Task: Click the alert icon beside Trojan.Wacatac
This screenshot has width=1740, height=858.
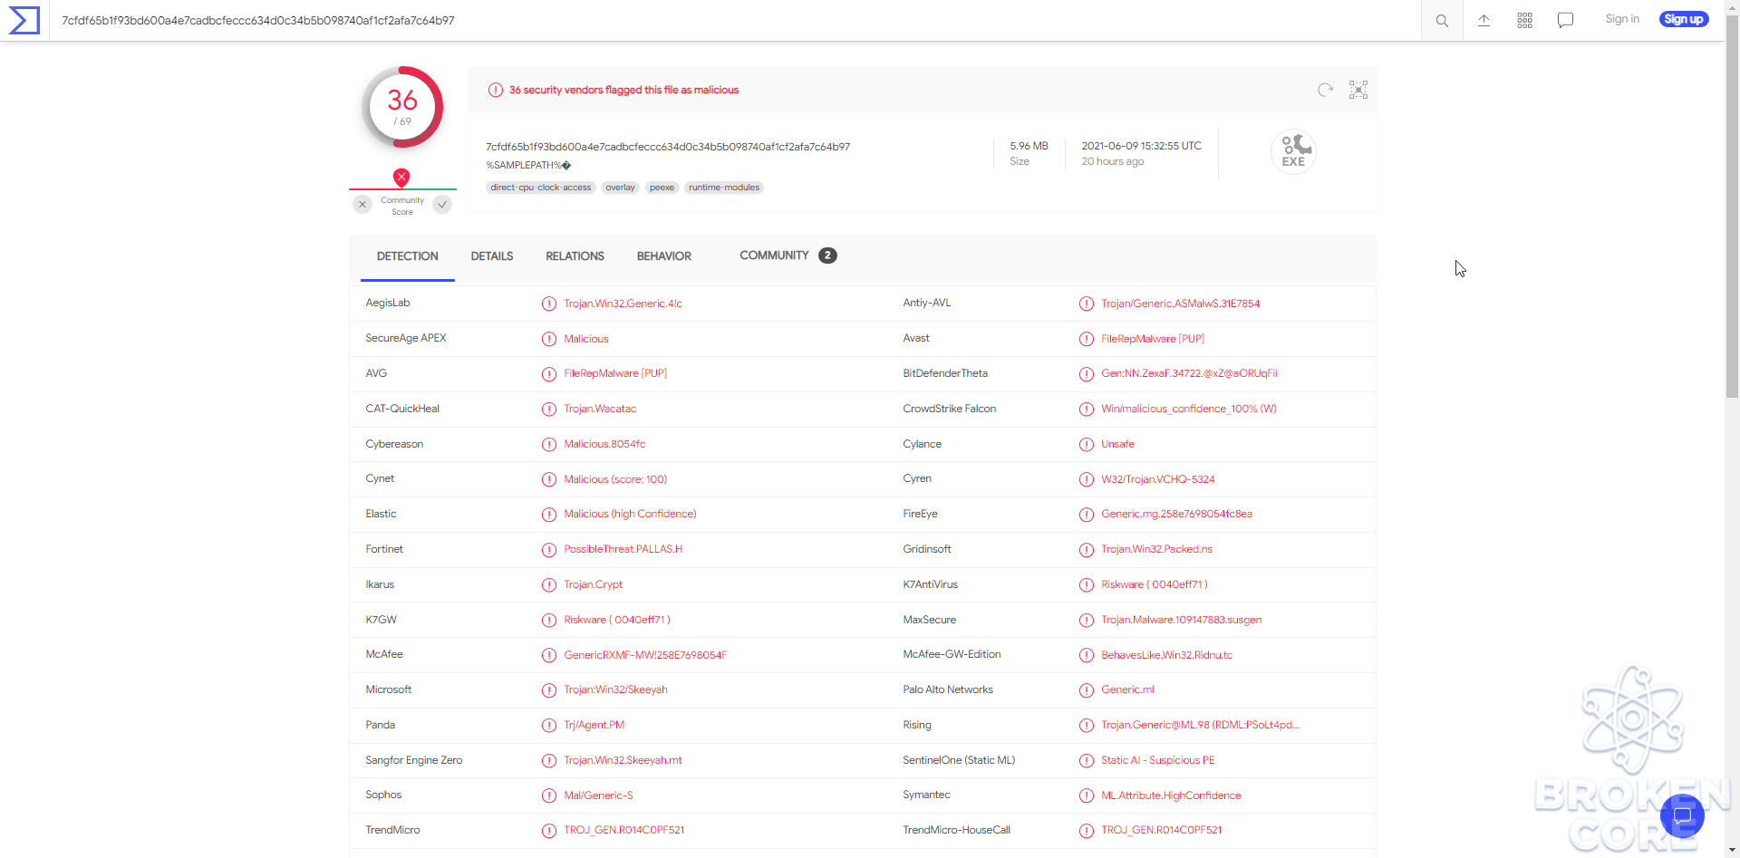Action: 549,410
